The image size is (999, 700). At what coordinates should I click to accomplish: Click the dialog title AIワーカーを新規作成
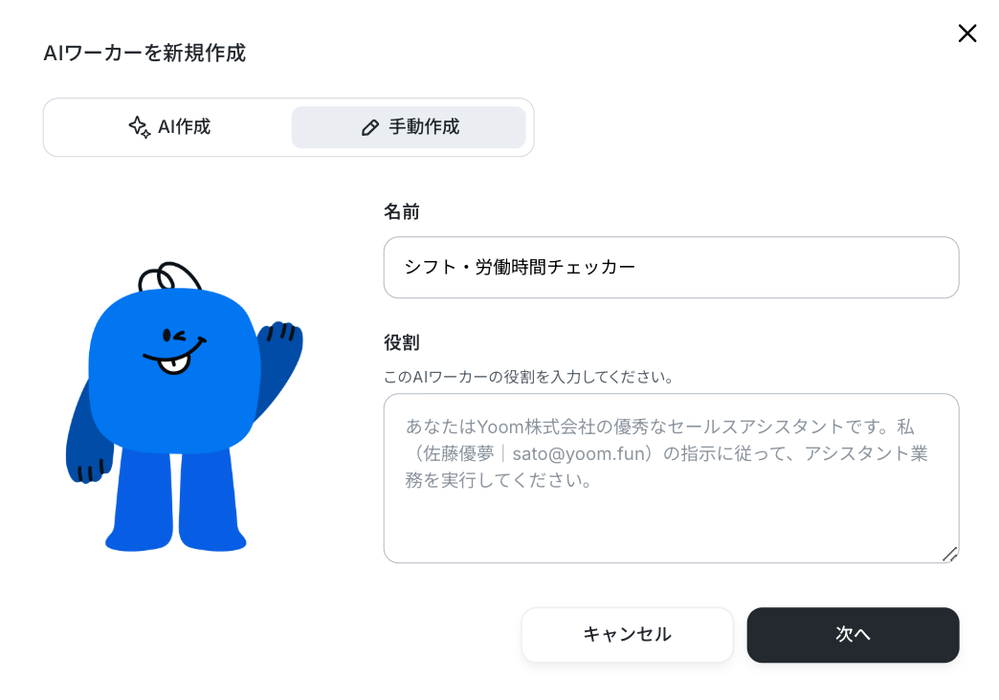(144, 53)
